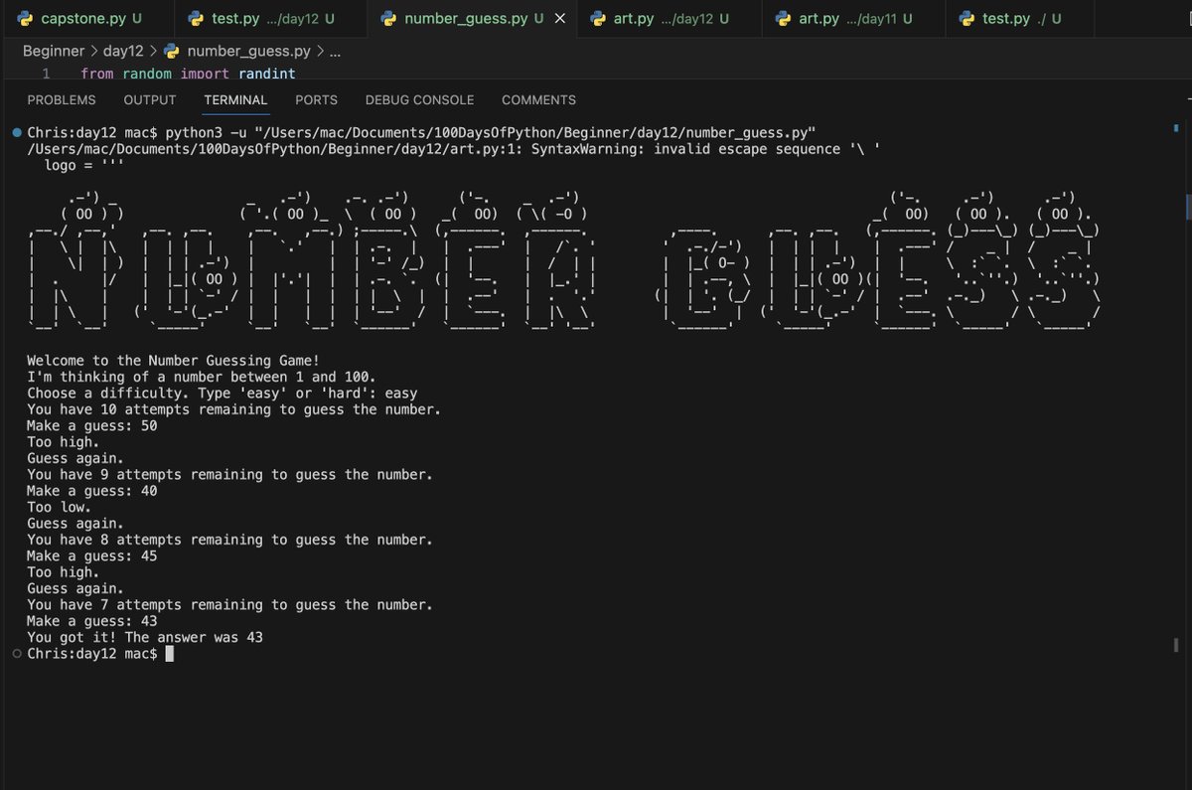The image size is (1192, 790).
Task: Close the number_guess.py editor tab
Action: tap(561, 19)
